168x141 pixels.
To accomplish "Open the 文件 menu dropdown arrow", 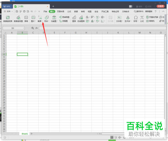I will (x=12, y=11).
